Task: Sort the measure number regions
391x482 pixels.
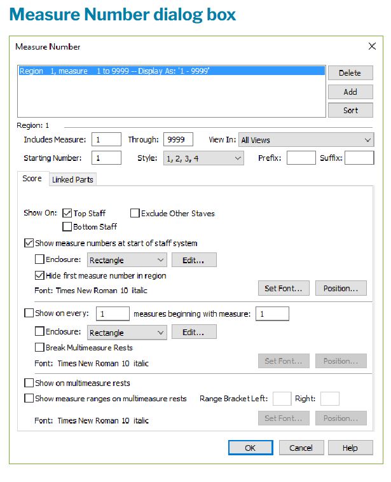Action: [x=350, y=110]
